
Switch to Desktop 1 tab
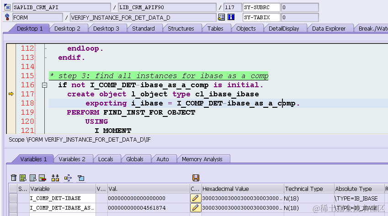[x=30, y=28]
